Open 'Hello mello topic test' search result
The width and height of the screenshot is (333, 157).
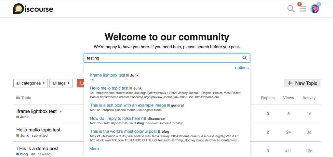pos(109,88)
